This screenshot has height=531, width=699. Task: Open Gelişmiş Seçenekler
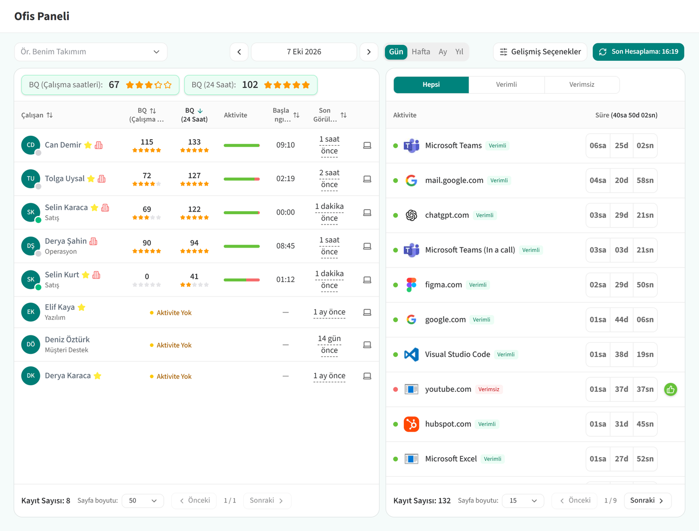click(540, 52)
